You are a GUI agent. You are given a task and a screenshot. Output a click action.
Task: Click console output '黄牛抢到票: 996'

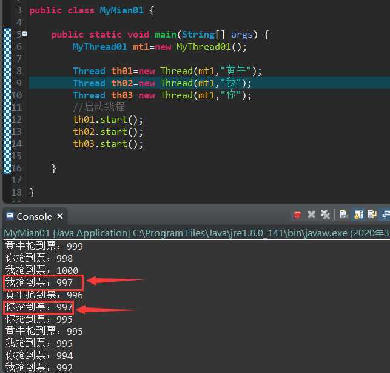[44, 295]
